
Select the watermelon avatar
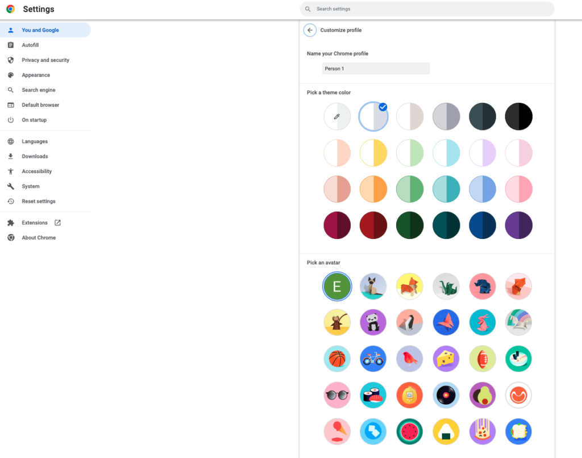tap(409, 431)
